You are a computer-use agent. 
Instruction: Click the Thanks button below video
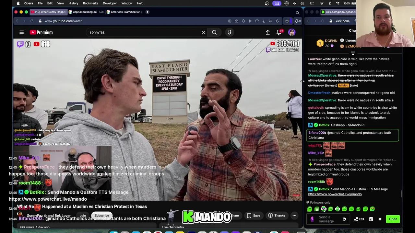click(276, 216)
